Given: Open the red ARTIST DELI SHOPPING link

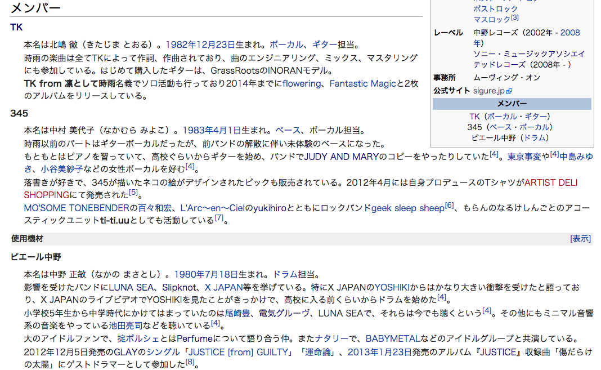Looking at the screenshot, I should tap(551, 183).
